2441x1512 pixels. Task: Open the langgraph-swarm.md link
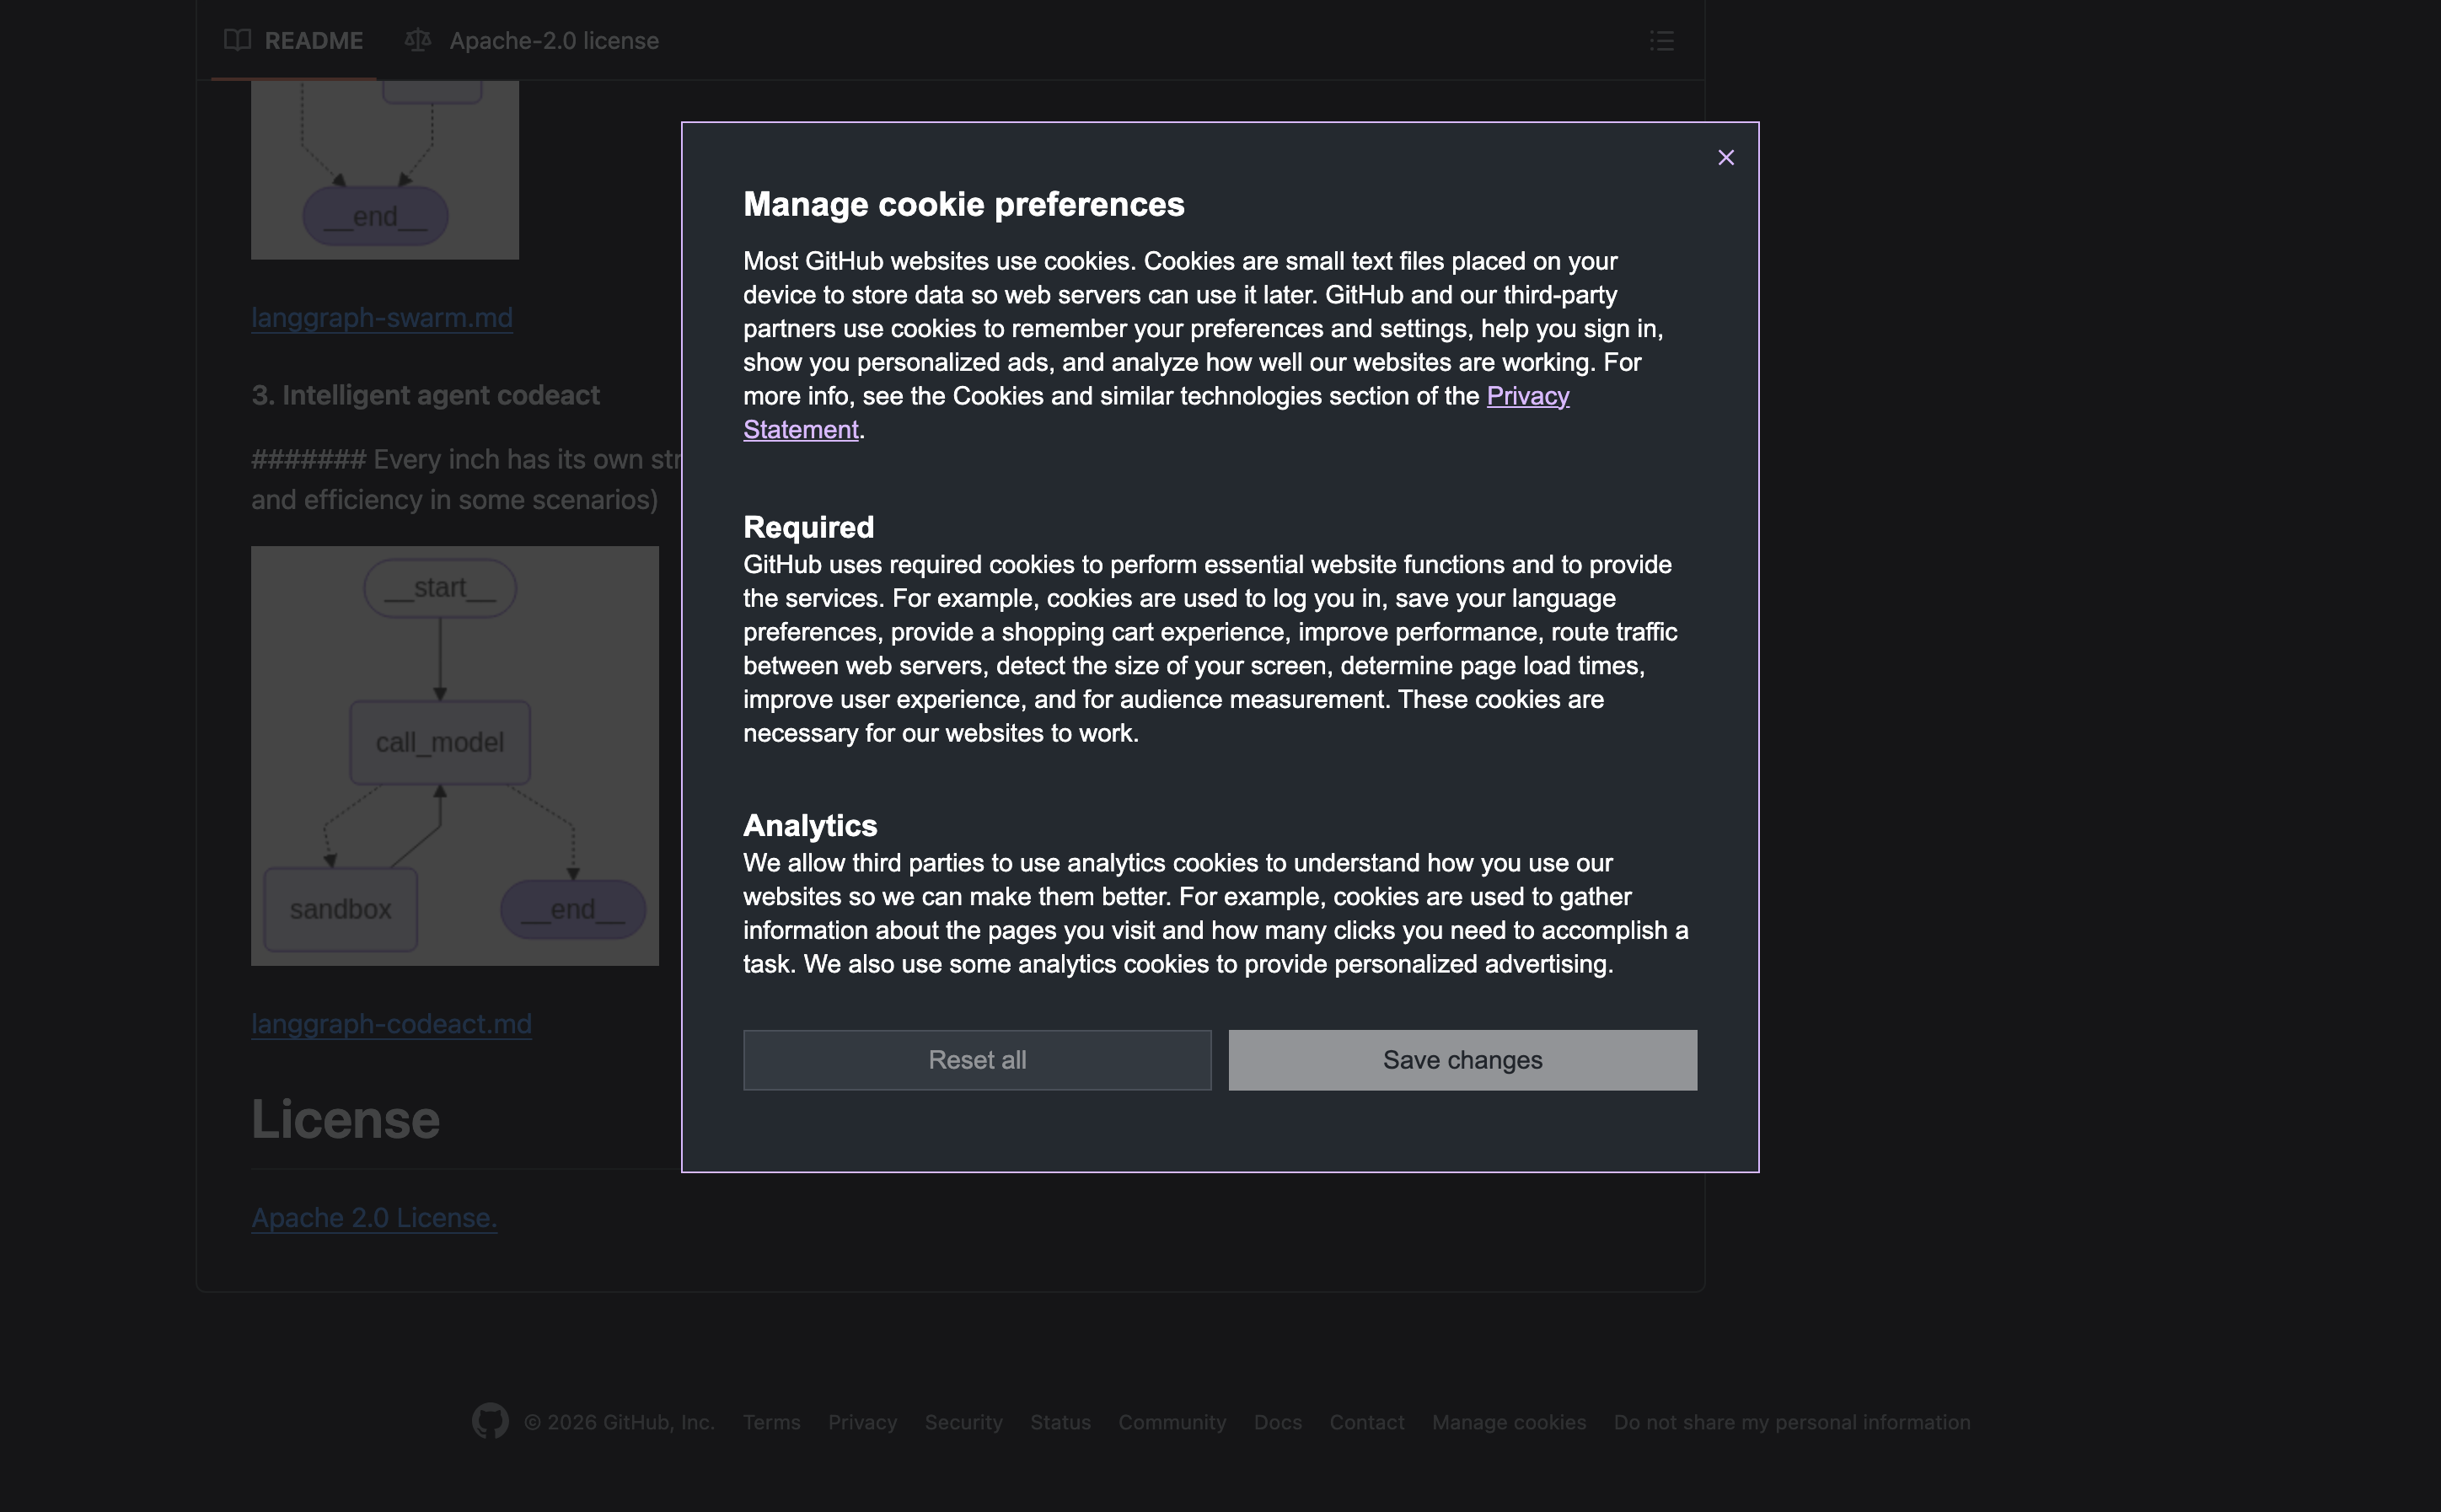click(x=381, y=318)
